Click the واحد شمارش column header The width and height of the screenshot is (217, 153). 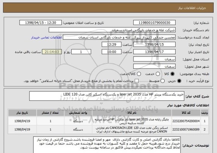pos(78,113)
